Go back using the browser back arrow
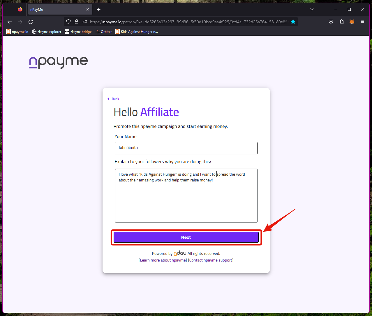 coord(10,22)
